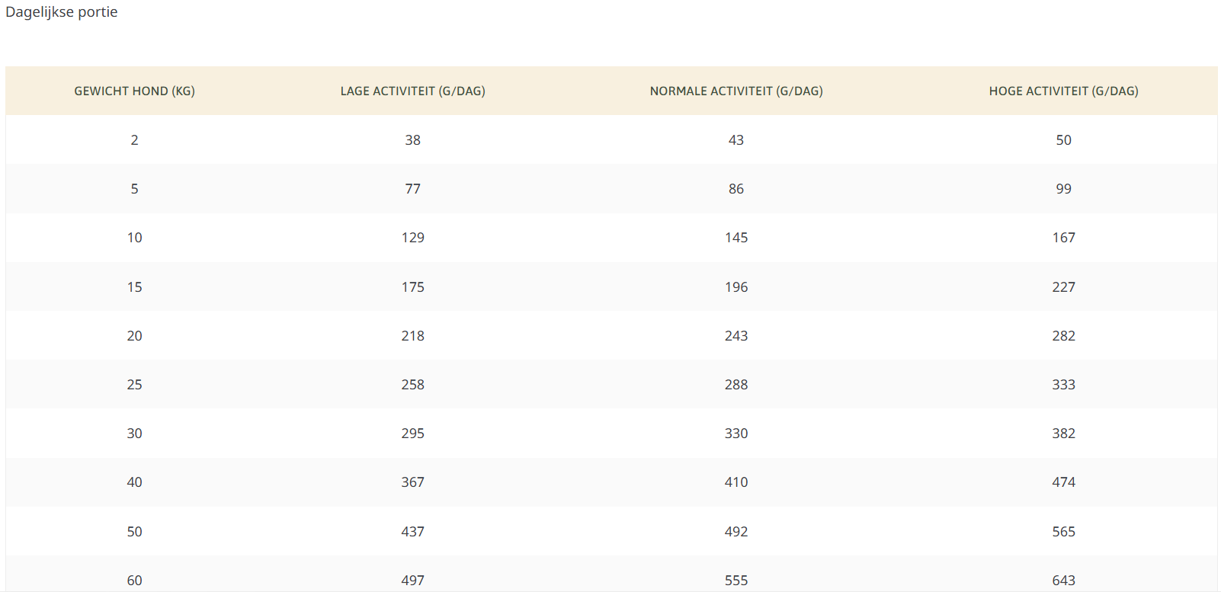Click the 'Normale activiteit (g/dag)' column header
Screen dimensions: 1221x592
pyautogui.click(x=735, y=91)
